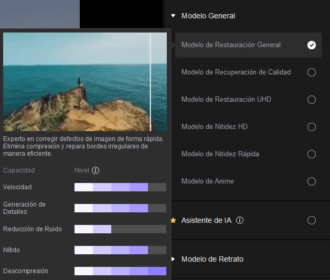Click the star icon for Asistente de IA
The width and height of the screenshot is (330, 280).
pos(173,221)
